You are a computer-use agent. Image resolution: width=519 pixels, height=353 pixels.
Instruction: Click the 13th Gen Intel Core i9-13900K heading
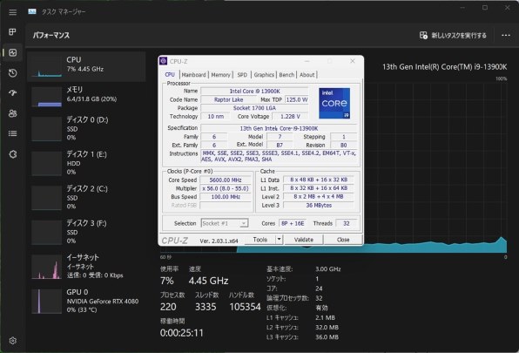pos(444,67)
